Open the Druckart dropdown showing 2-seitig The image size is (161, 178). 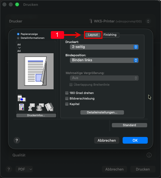[x=104, y=47]
